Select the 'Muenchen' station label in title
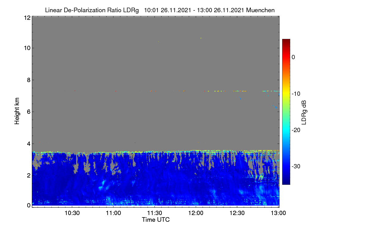Image resolution: width=367 pixels, height=244 pixels. click(260, 10)
